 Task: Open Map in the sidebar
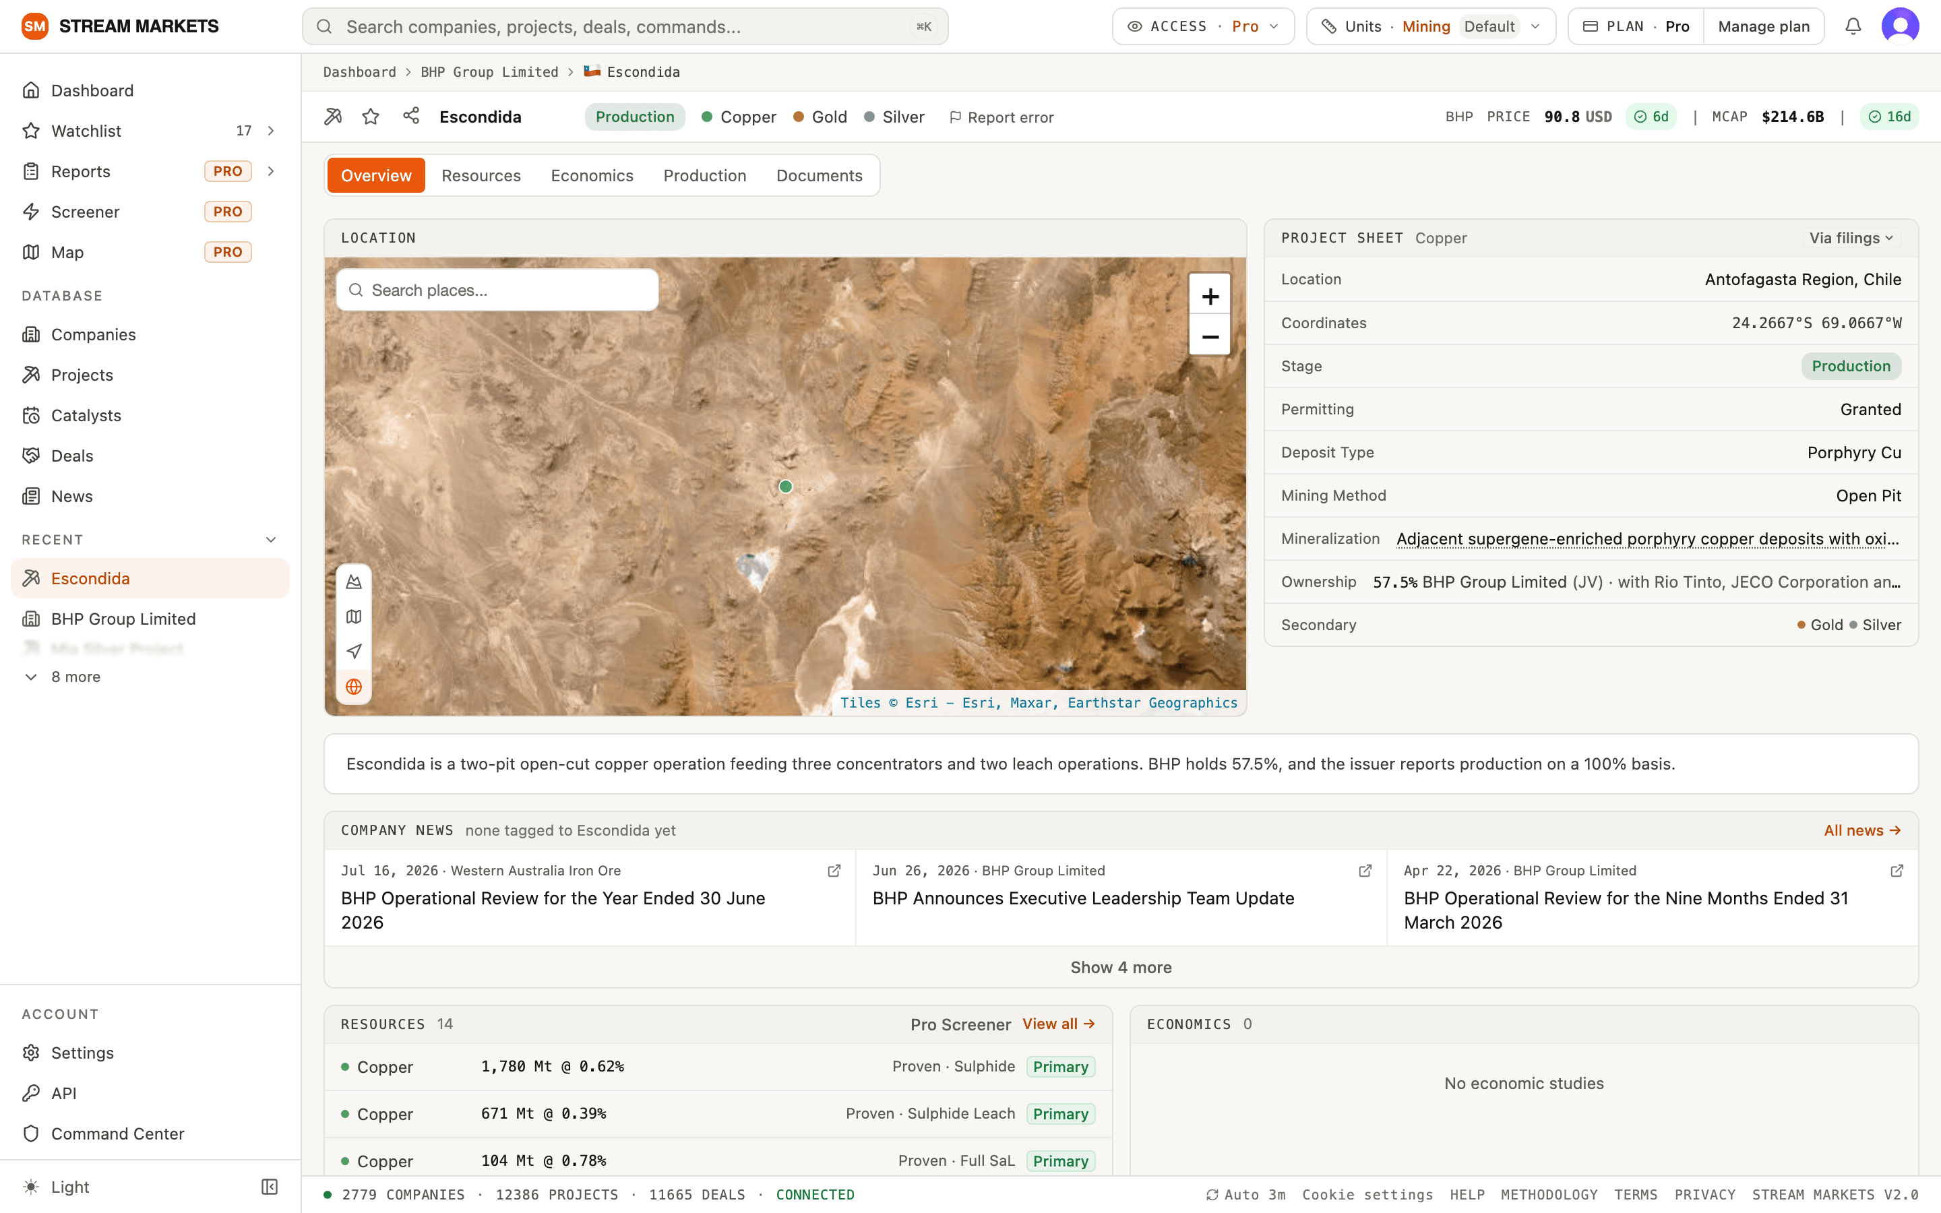tap(150, 252)
